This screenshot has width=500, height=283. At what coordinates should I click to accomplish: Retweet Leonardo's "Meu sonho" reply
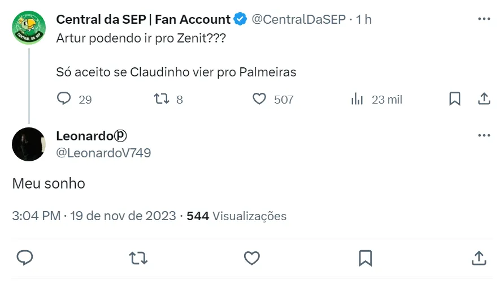(x=138, y=258)
